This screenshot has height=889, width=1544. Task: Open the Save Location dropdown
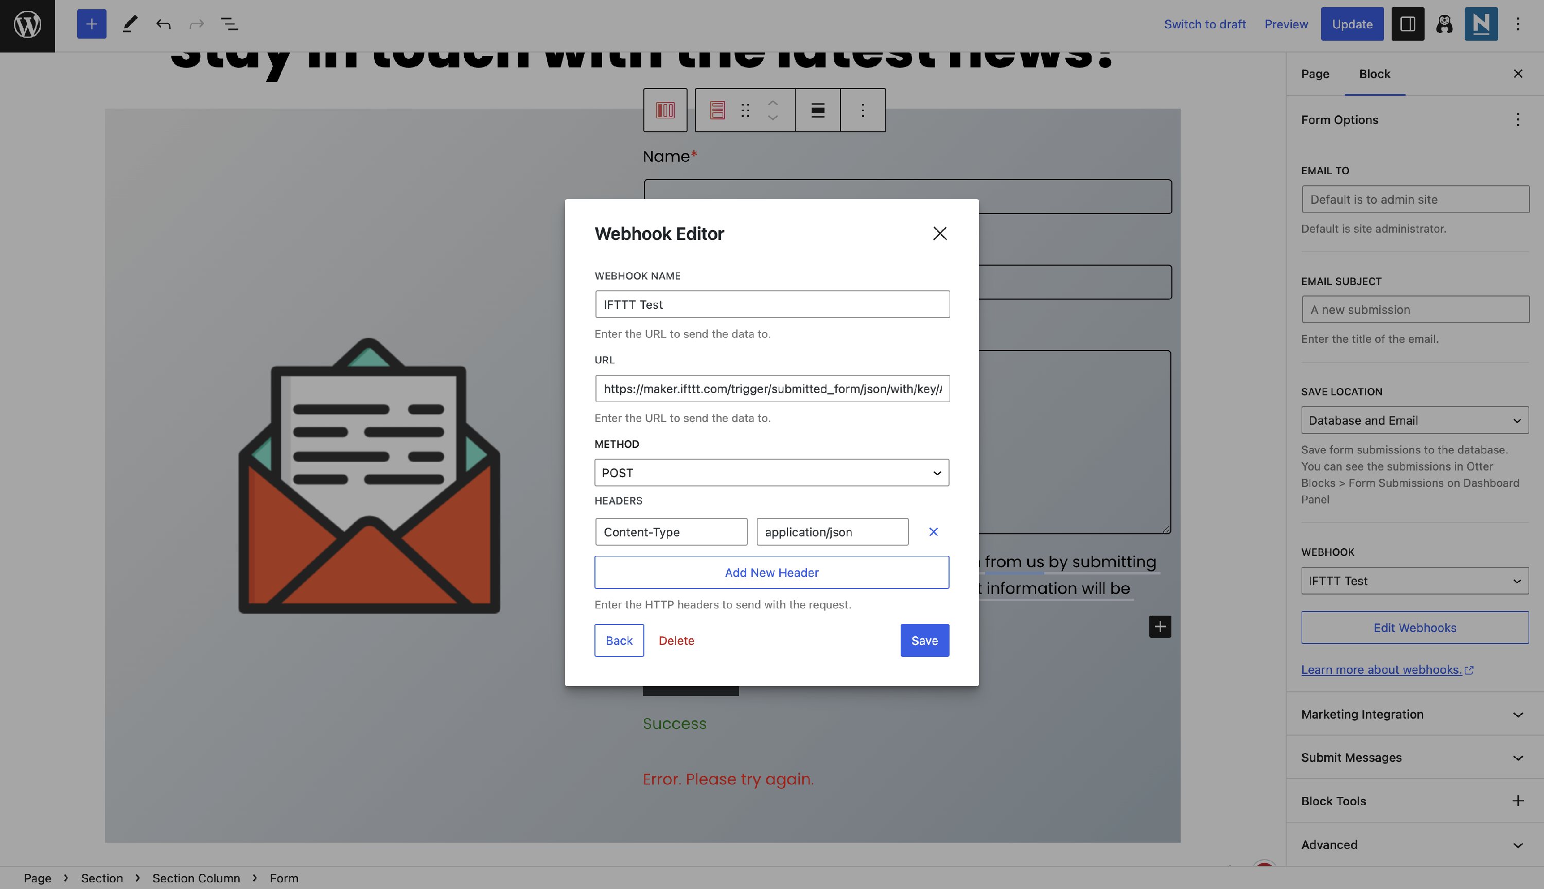coord(1414,421)
